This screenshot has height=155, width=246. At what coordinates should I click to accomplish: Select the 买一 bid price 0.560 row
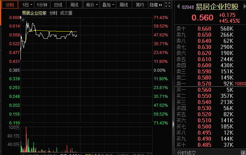pyautogui.click(x=204, y=90)
